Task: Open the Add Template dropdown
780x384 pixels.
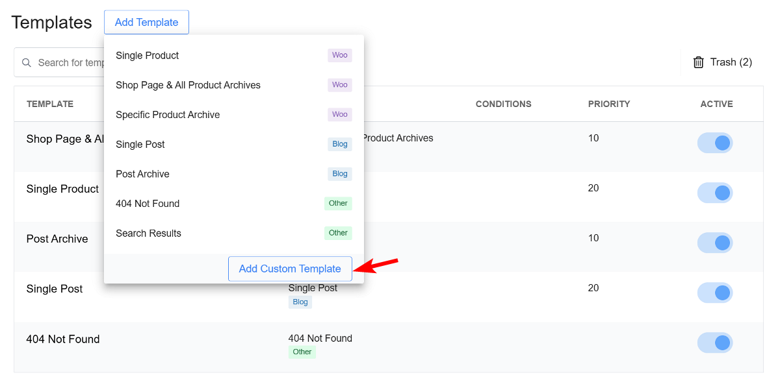Action: point(146,21)
